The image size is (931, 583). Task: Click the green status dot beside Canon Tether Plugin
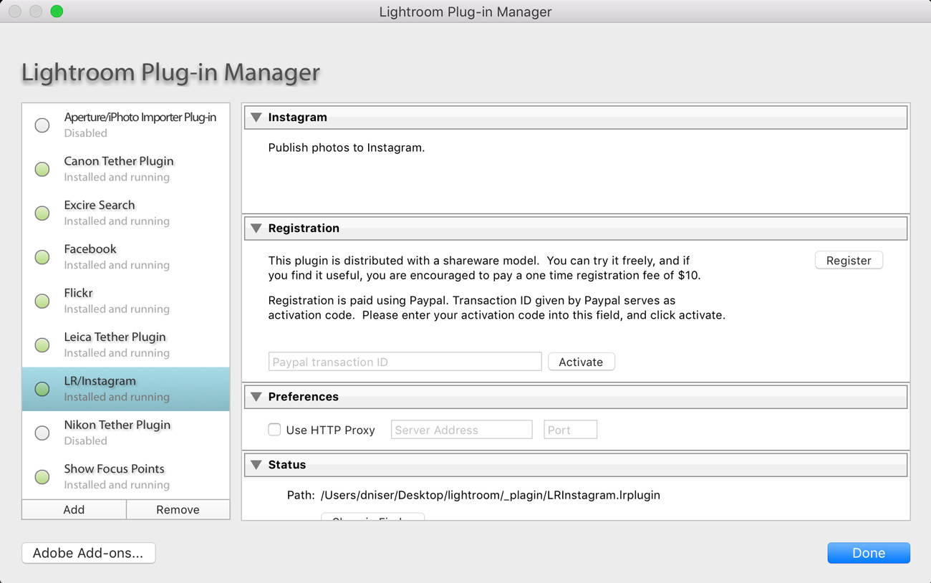click(x=42, y=170)
